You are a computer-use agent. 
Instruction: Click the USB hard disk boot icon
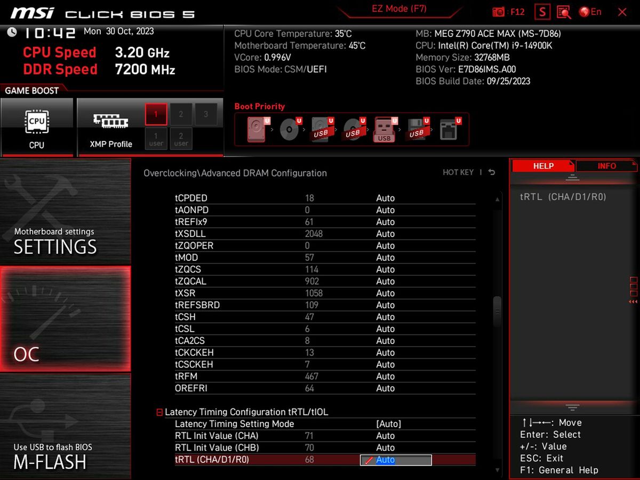tap(322, 130)
